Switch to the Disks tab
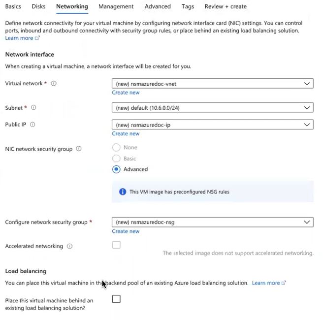The height and width of the screenshot is (320, 323). click(38, 6)
